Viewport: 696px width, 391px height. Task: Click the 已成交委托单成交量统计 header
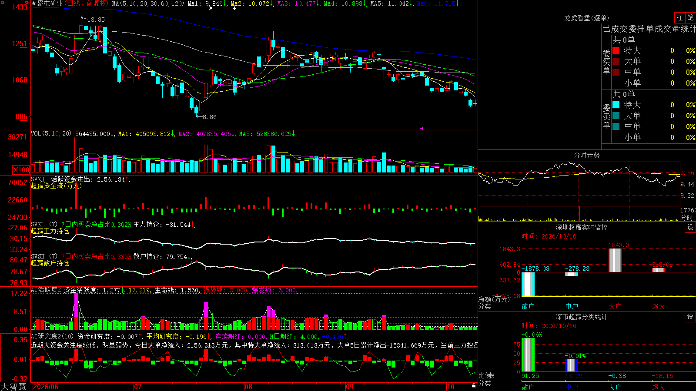649,29
